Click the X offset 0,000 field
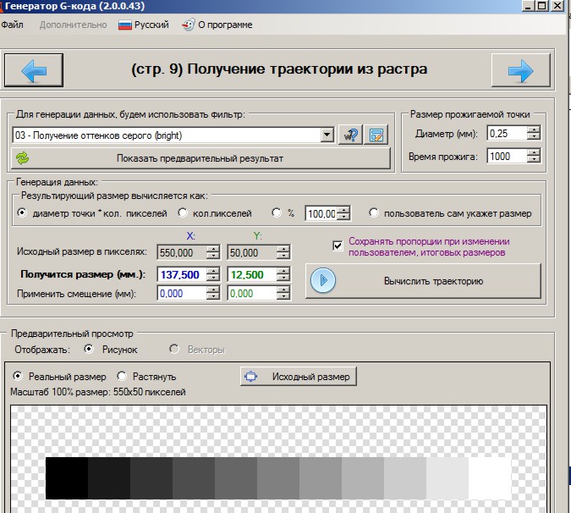The height and width of the screenshot is (513, 571). point(182,293)
